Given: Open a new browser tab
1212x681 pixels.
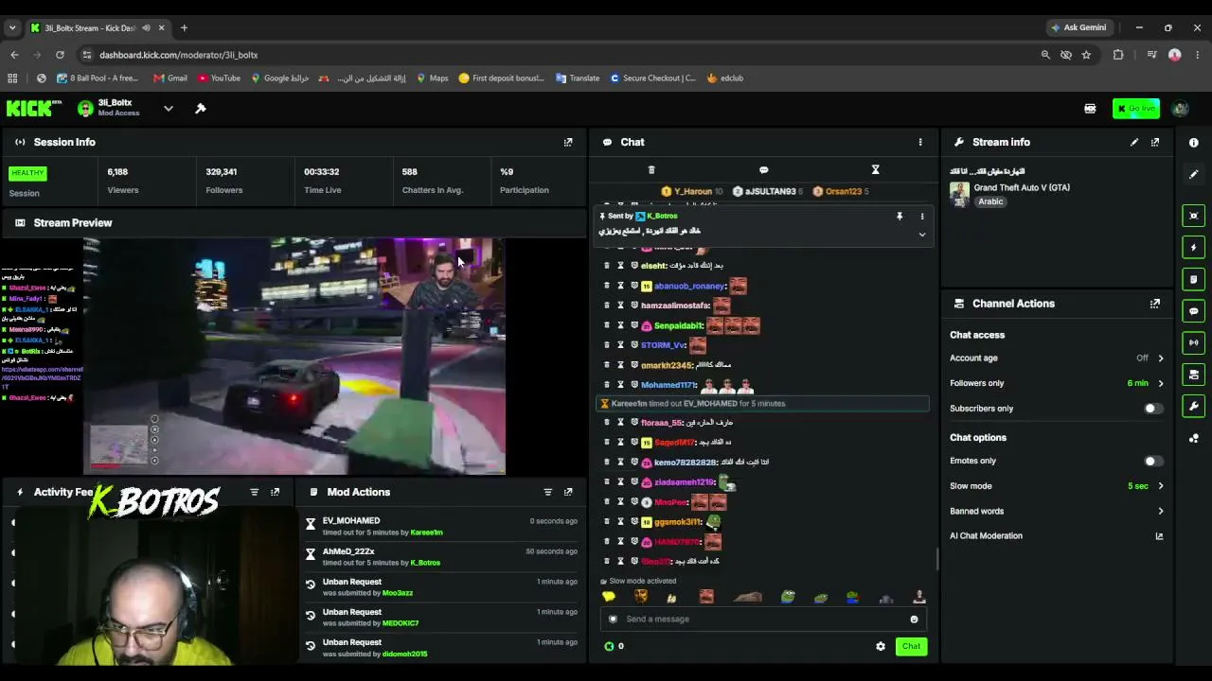Looking at the screenshot, I should pos(184,28).
